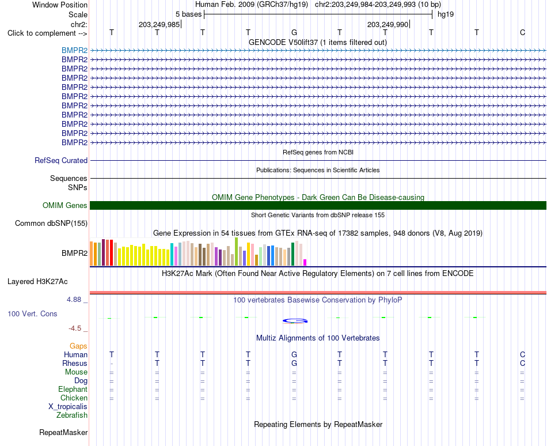Viewport: 547px width, 446px height.
Task: Click 'Multiz Alignments of 100 Vertebrates' title
Action: point(318,338)
